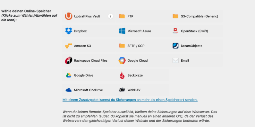Image resolution: width=255 pixels, height=127 pixels.
Task: Click the Rackspace Cloud Files icon
Action: 68,60
